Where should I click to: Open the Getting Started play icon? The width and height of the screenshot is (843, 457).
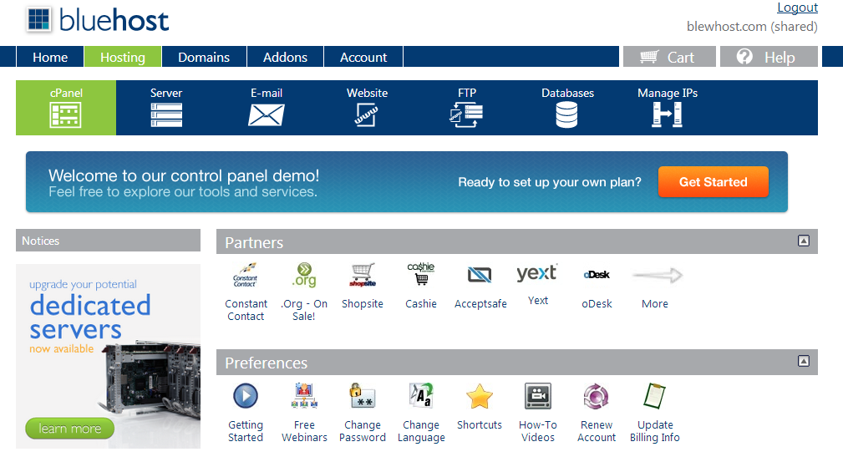(x=246, y=396)
